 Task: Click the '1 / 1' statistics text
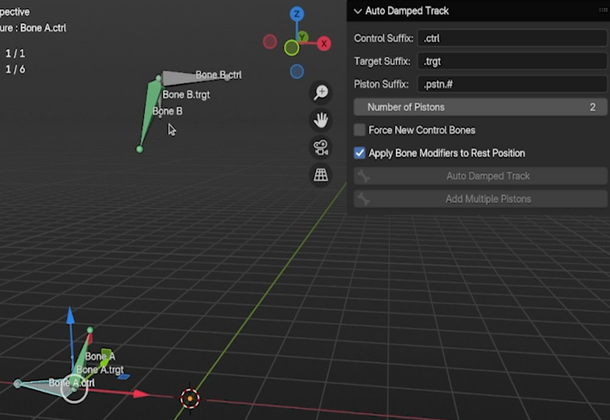pos(15,53)
